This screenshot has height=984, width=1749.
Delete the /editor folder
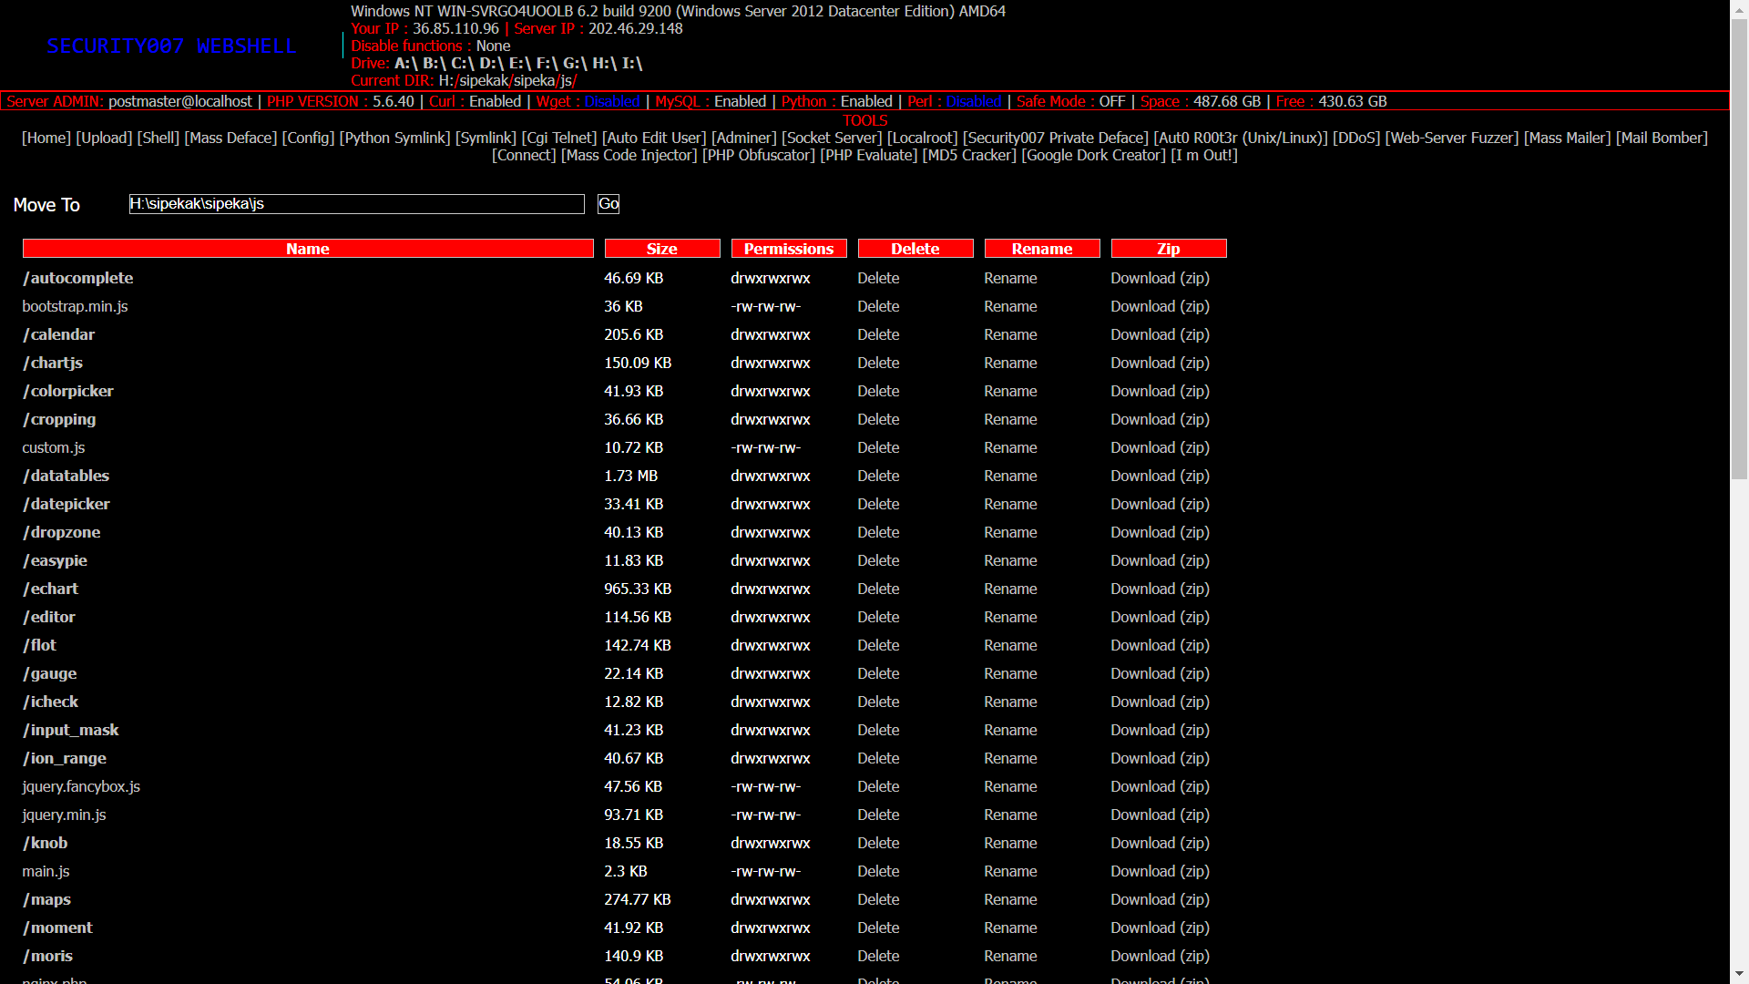pos(878,617)
